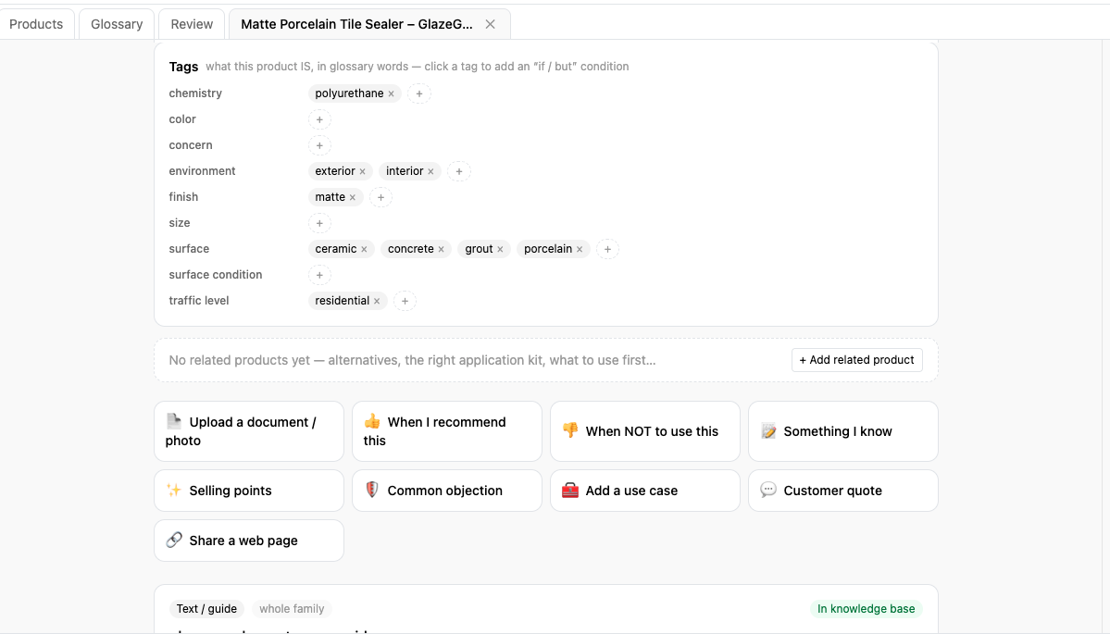This screenshot has width=1110, height=634.
Task: Click the No related products yet text
Action: (x=412, y=360)
